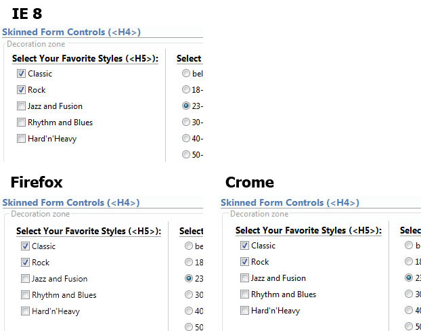Check Hard'n'Heavy in IE 8 panel
Viewport: 421px width, 331px height.
22,139
